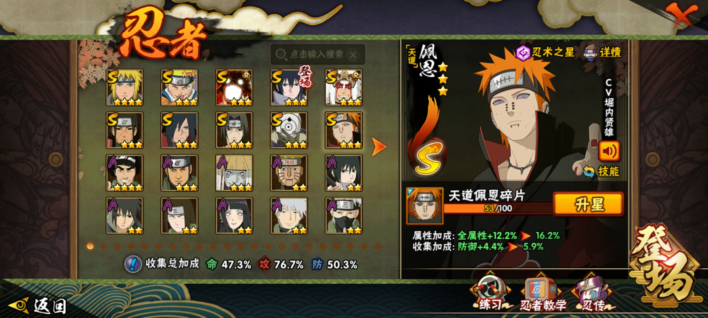Close the ninja screen with red X
Screen dimensions: 708x318
point(681,15)
